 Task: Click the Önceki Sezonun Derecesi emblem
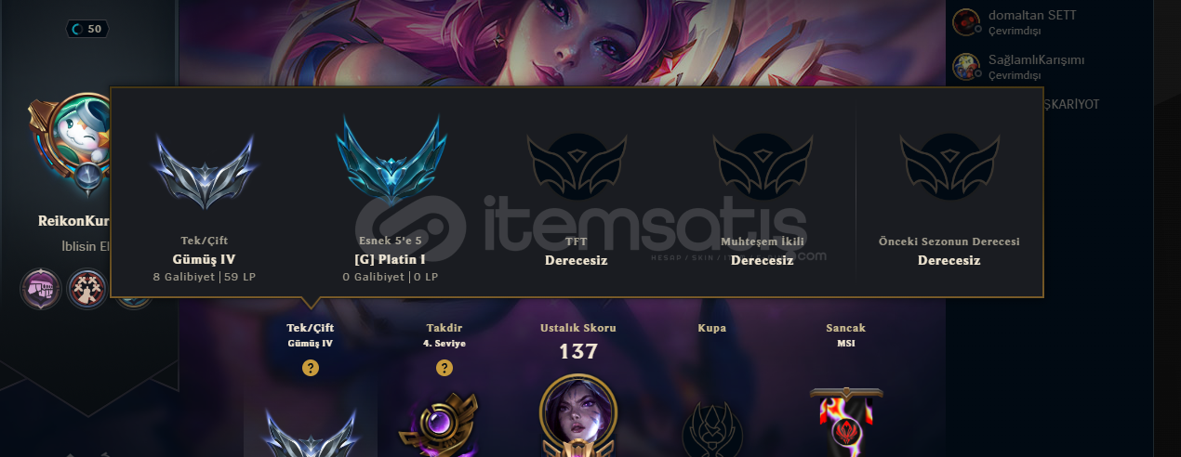click(x=949, y=163)
